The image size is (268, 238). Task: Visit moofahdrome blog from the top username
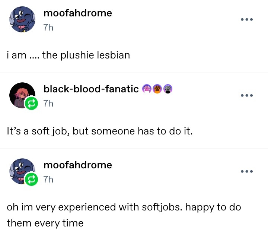(77, 13)
